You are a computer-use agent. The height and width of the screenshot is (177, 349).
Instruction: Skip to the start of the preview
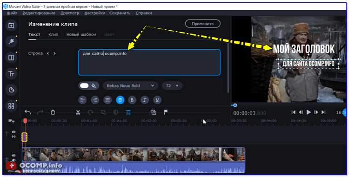click(x=293, y=112)
